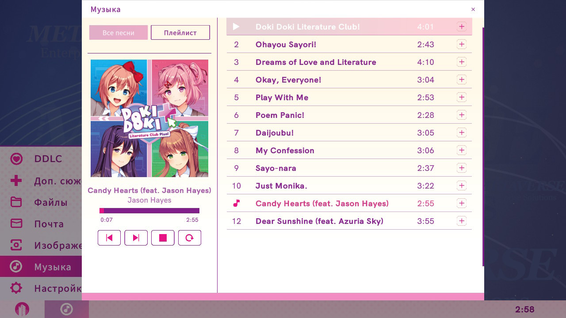Play the track My Confession
This screenshot has width=566, height=318.
[x=285, y=151]
